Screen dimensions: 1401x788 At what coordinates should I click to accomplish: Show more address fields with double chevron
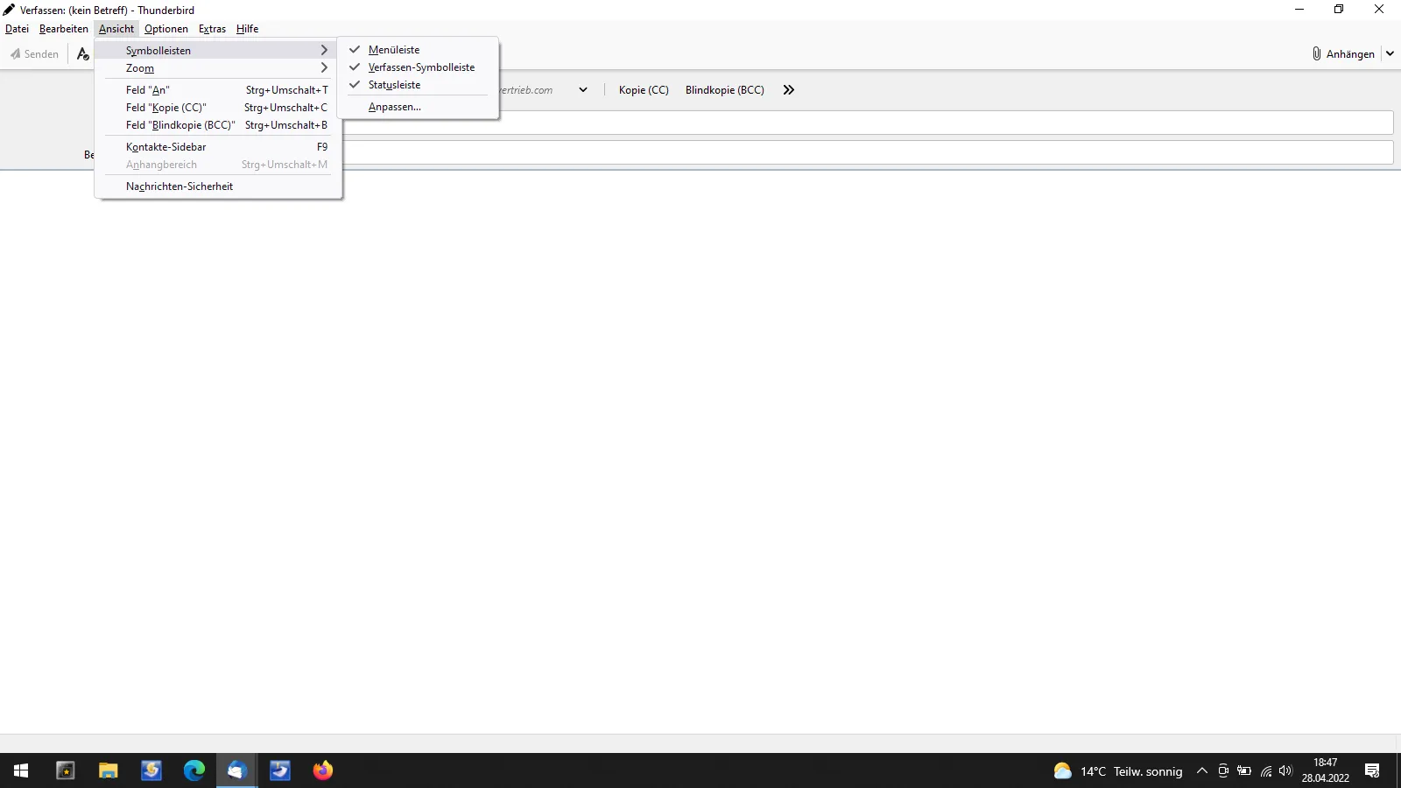coord(789,90)
